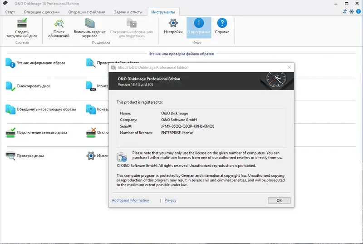Open Настройки gear in ribbon
Viewport: 363px width, 244px height.
(173, 23)
